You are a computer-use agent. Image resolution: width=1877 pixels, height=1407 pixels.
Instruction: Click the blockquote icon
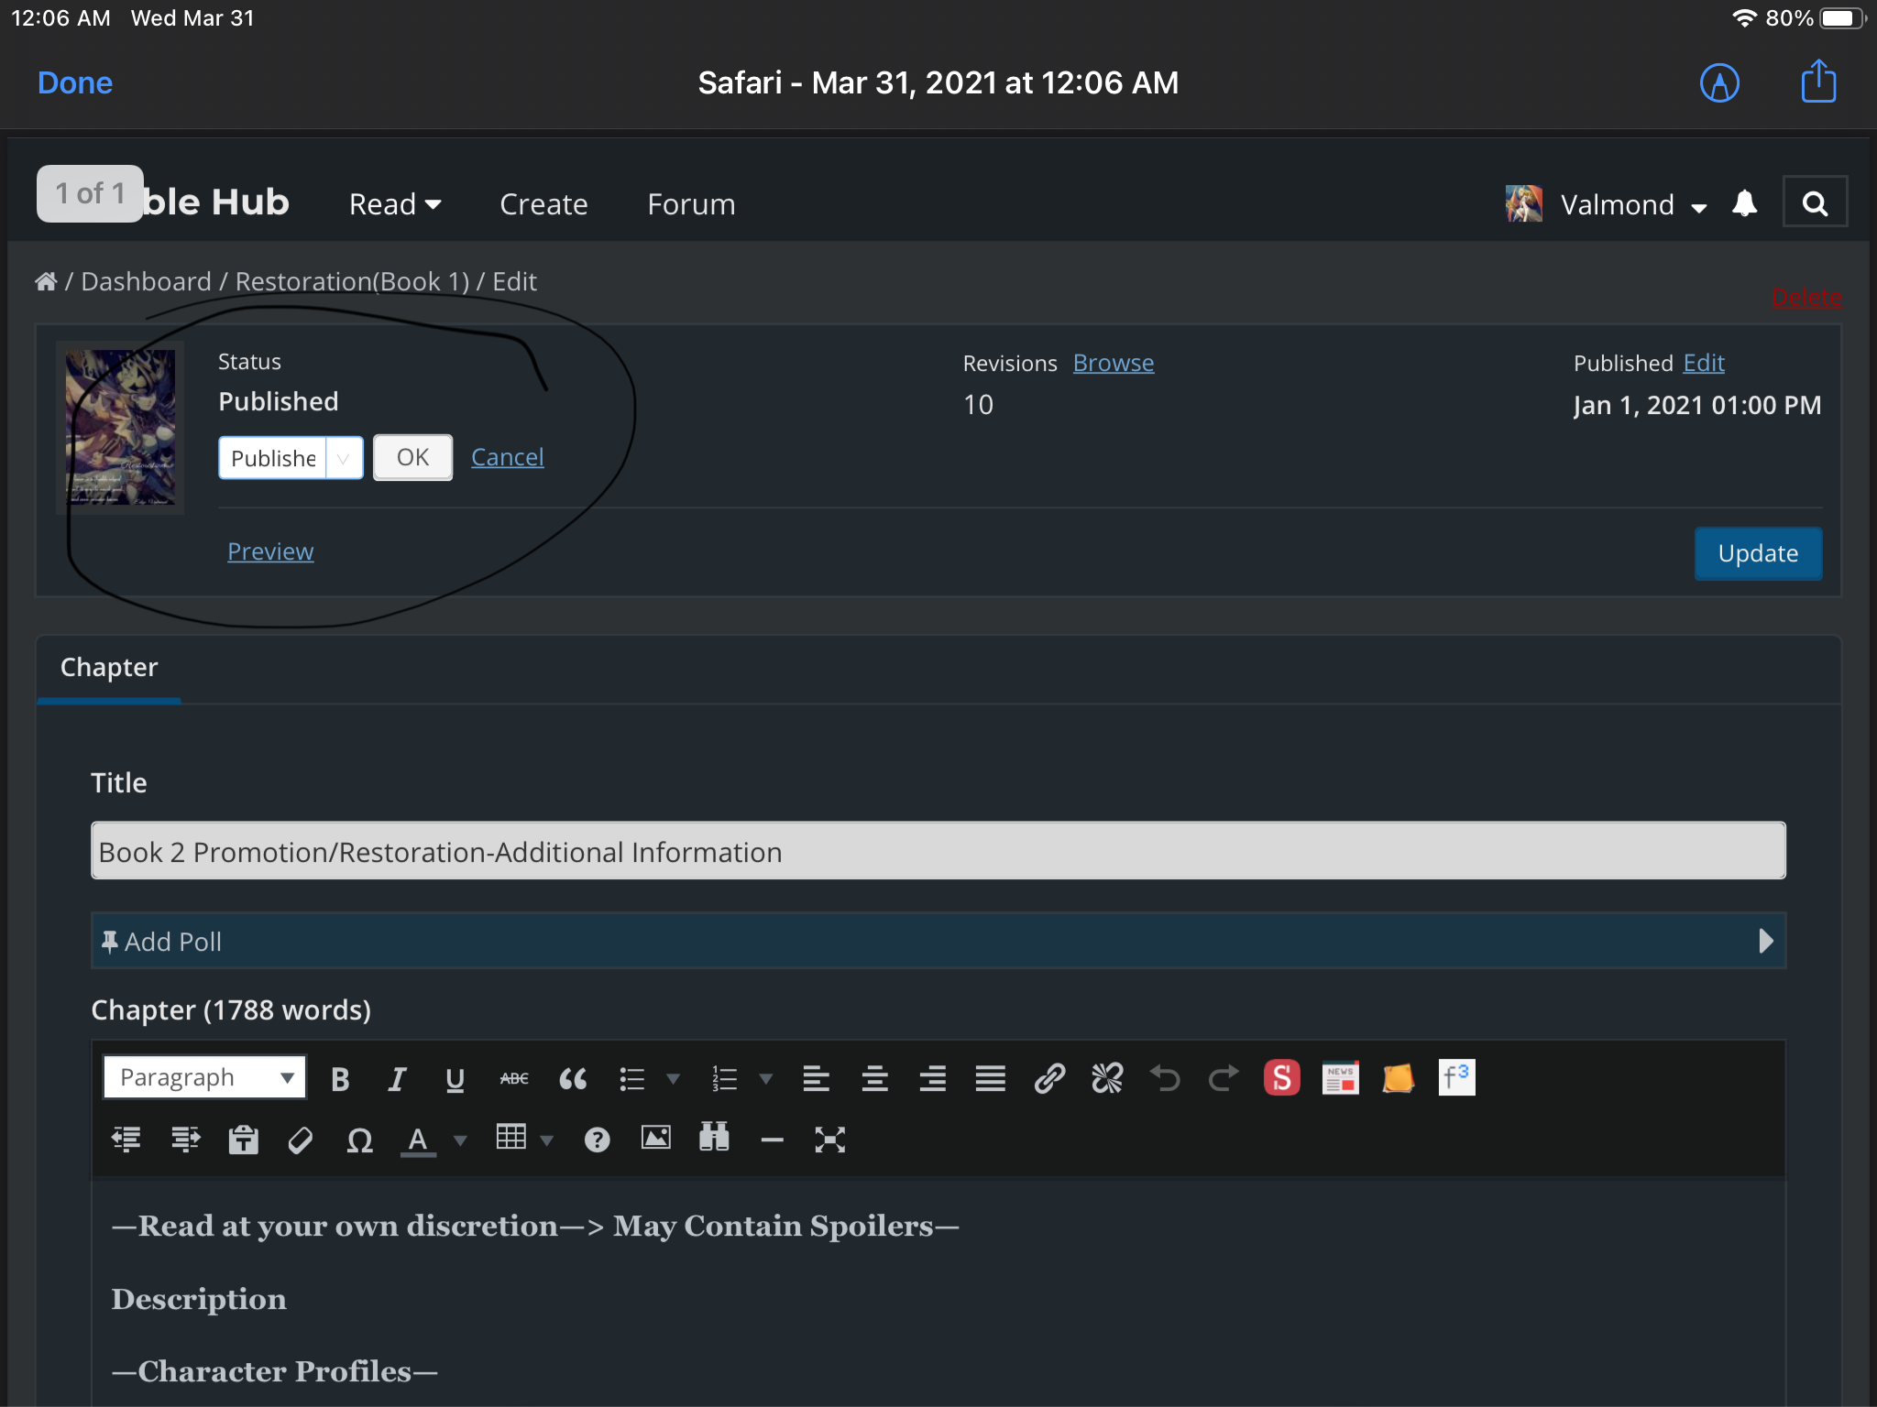(x=573, y=1079)
